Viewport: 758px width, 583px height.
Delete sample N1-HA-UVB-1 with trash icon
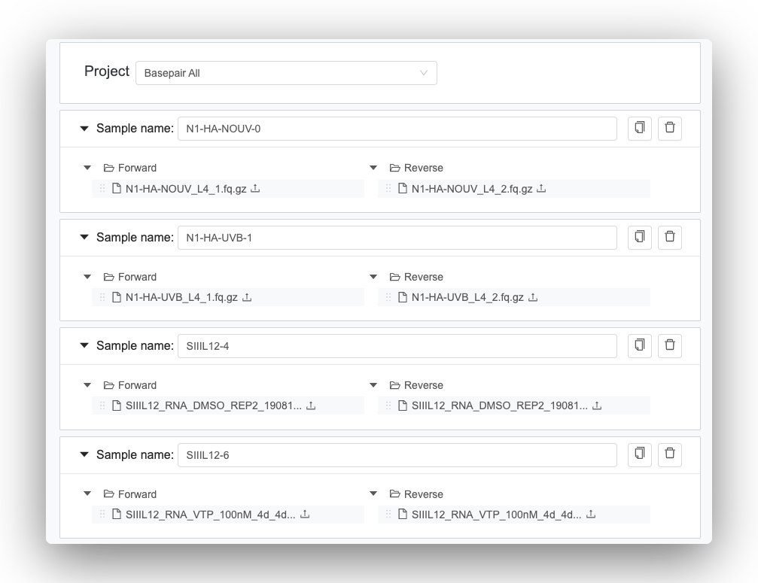tap(669, 238)
